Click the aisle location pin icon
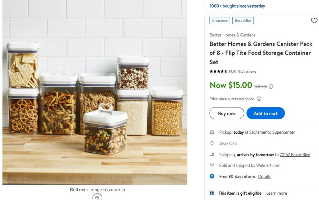This screenshot has height=200, width=319. click(212, 144)
